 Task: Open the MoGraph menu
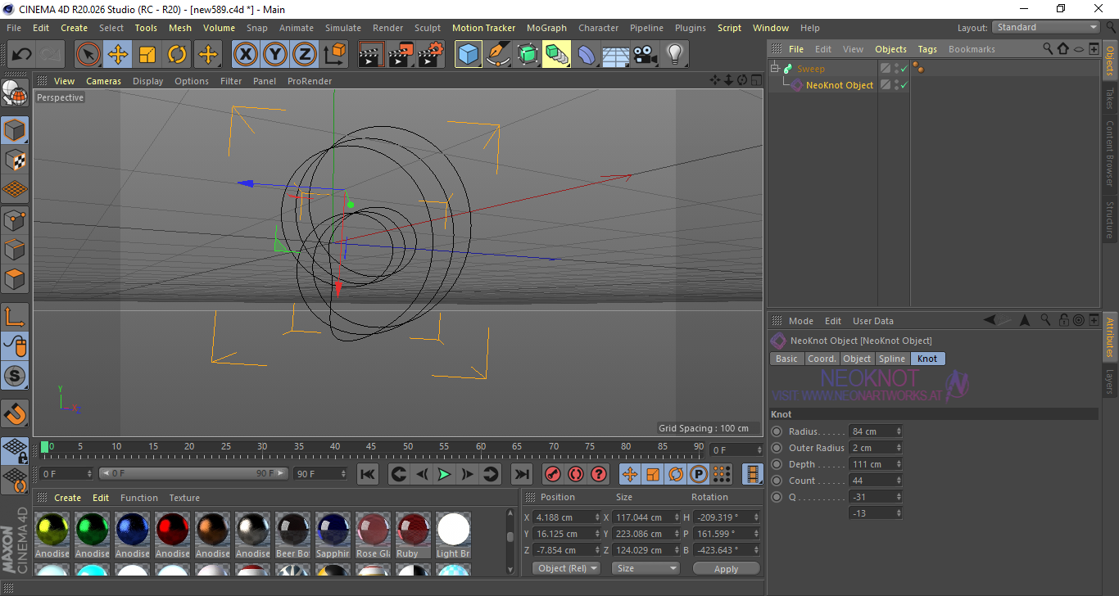tap(546, 28)
